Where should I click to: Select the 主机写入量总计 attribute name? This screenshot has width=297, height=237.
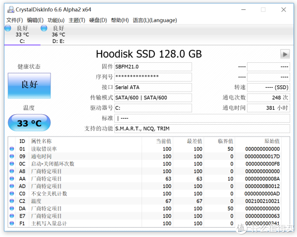pos(49,223)
